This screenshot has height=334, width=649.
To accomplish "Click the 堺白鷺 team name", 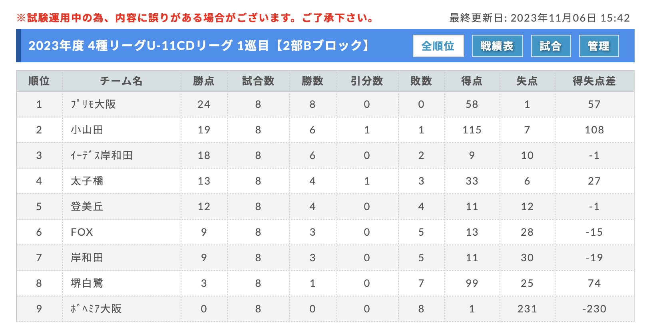I will pos(87,283).
